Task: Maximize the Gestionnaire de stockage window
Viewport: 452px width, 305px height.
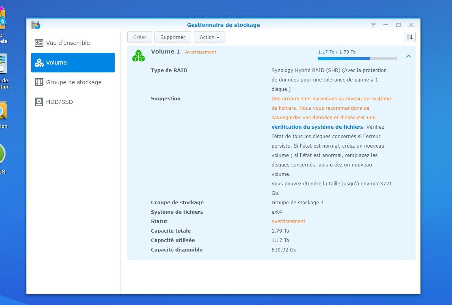Action: (398, 25)
